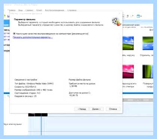Click the Доступно на диске C: label

[x=80, y=93]
